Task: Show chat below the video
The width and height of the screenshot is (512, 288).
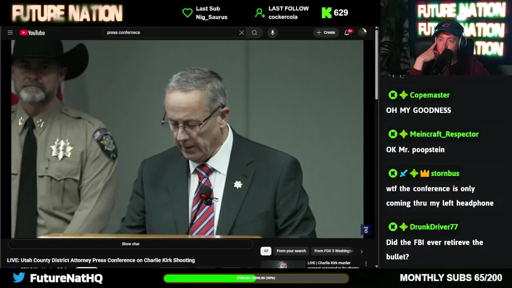Action: click(x=130, y=244)
